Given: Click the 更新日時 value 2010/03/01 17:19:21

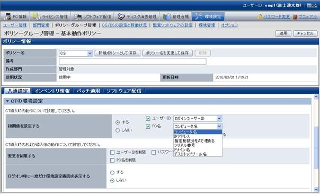Looking at the screenshot, I should coord(232,77).
